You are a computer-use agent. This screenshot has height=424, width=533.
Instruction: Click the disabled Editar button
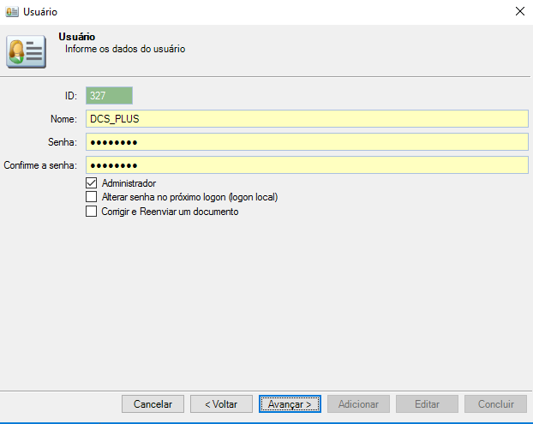pyautogui.click(x=427, y=403)
